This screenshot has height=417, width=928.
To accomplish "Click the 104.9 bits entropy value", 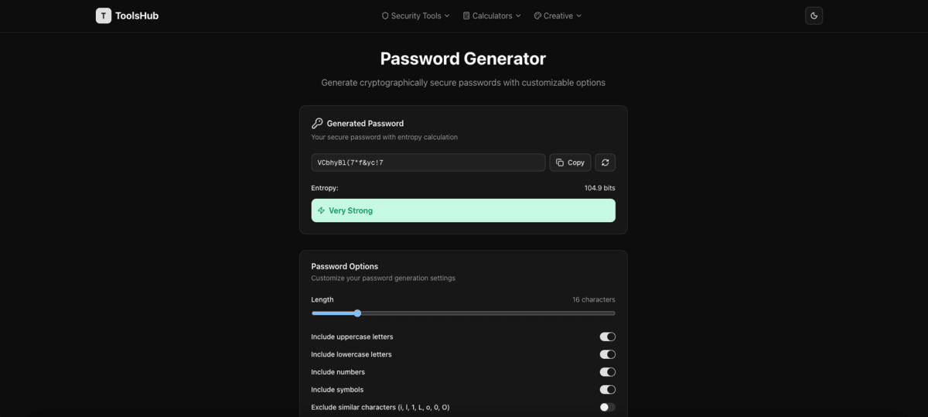I will pos(600,188).
